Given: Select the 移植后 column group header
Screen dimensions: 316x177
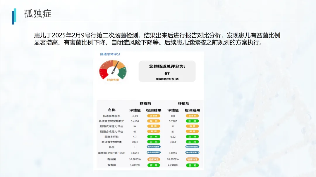Looking at the screenshot, I should pyautogui.click(x=183, y=103).
